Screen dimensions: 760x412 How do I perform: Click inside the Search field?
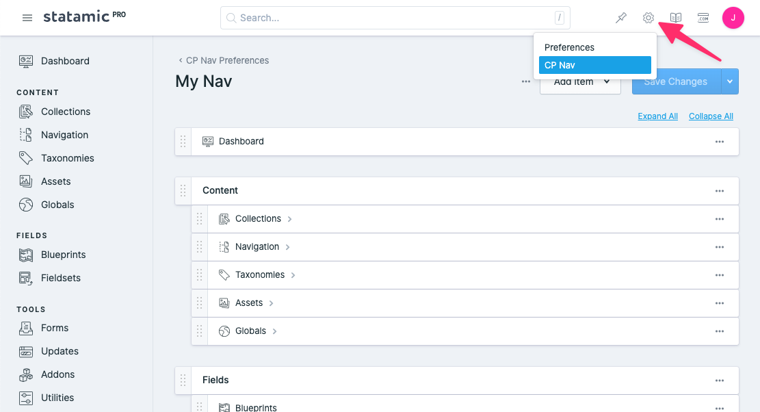[x=395, y=17]
